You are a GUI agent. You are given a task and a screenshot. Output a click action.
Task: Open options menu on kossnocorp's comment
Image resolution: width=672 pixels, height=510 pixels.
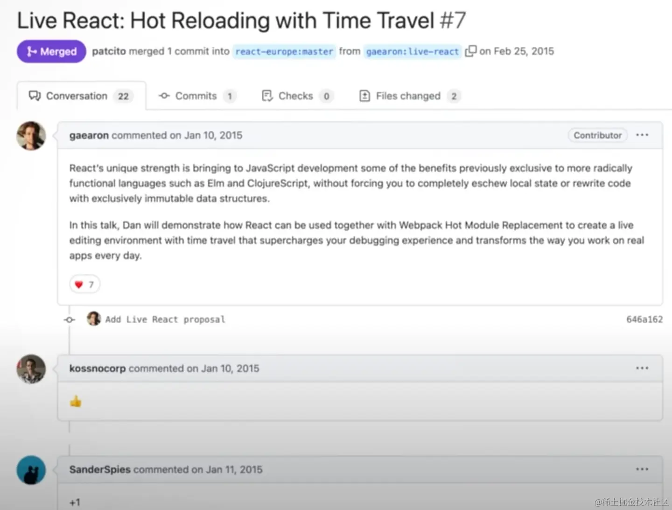tap(642, 368)
